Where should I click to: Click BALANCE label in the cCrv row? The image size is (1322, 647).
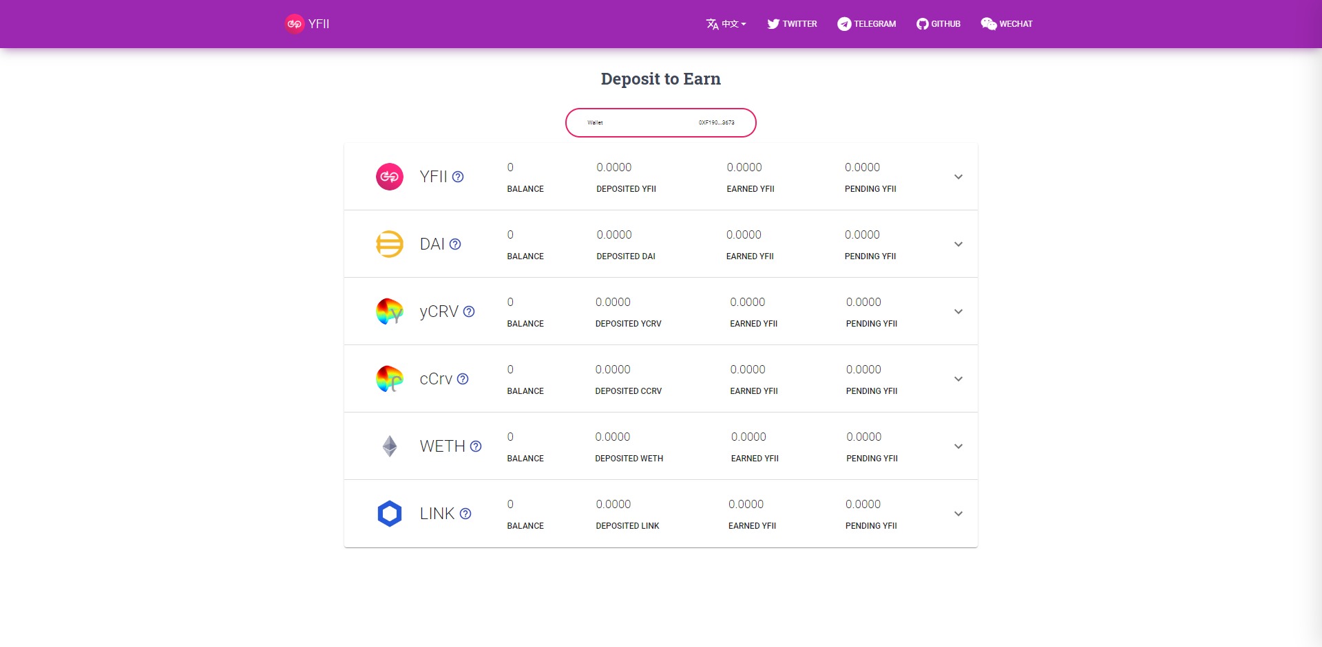[525, 391]
